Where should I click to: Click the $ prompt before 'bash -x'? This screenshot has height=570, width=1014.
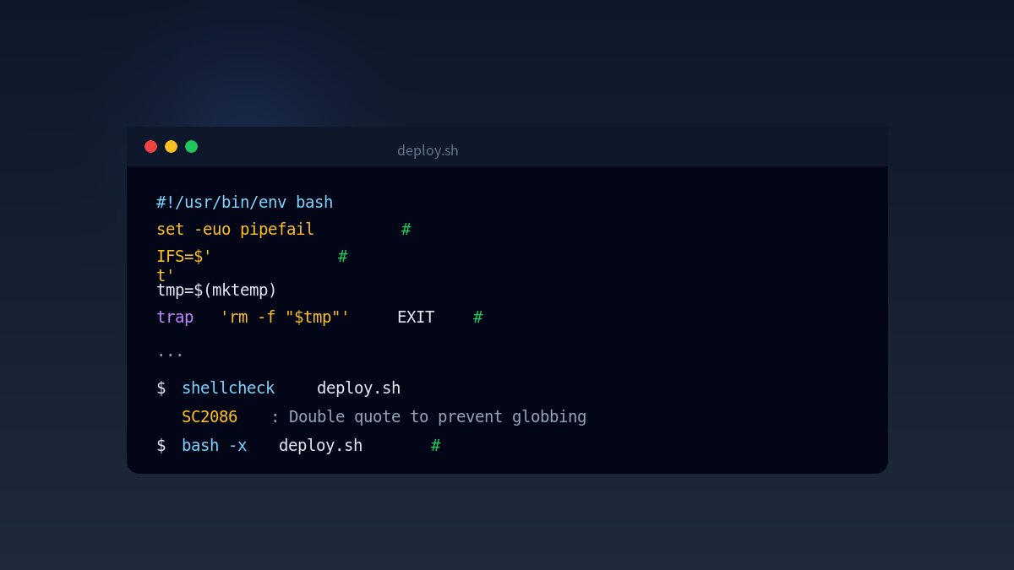pyautogui.click(x=161, y=446)
